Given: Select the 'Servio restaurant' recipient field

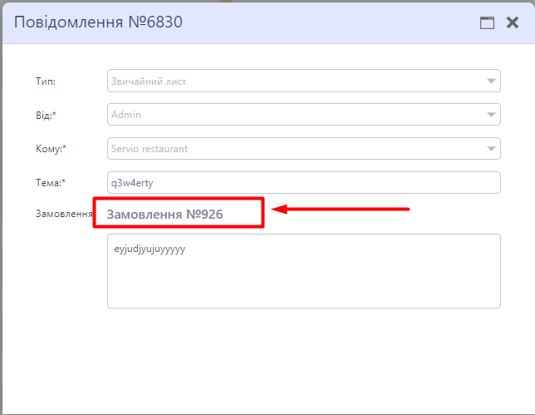Looking at the screenshot, I should 291,149.
